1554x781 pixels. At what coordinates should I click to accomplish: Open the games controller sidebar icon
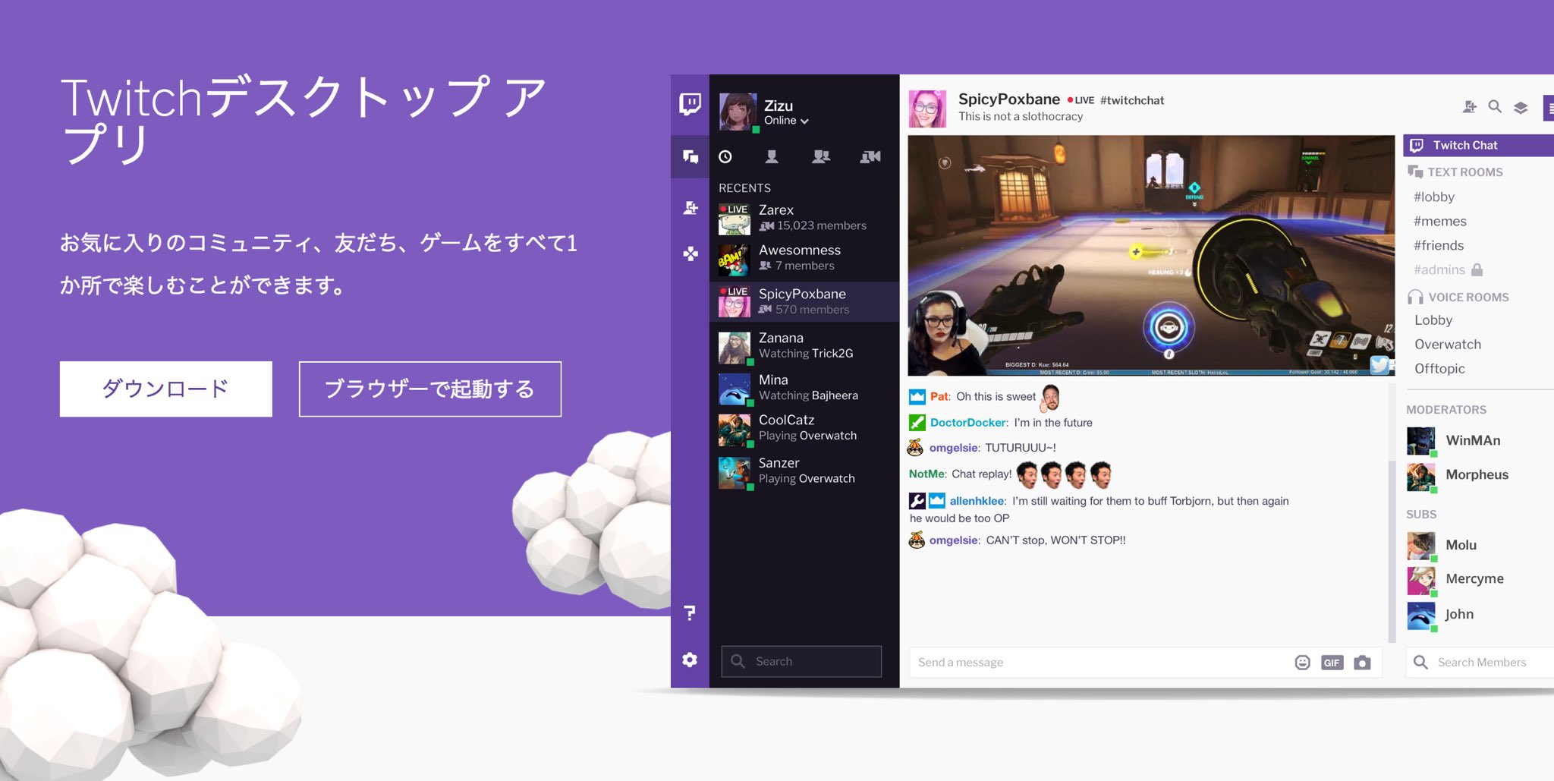(690, 254)
